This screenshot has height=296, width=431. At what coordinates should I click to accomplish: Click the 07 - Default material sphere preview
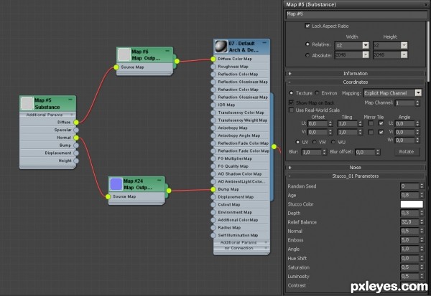click(x=221, y=46)
